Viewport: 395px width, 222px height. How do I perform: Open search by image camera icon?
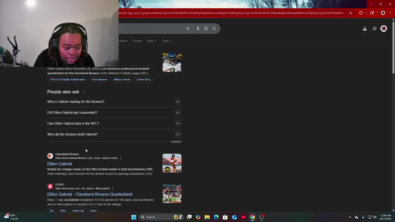206,29
